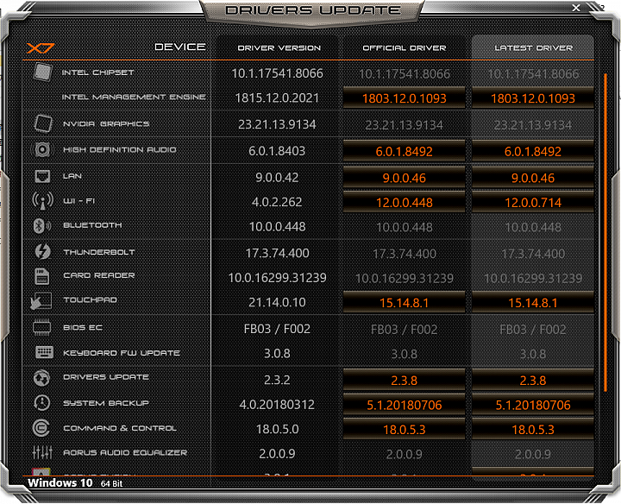Click Aorus Audio Equalizer device label
The height and width of the screenshot is (504, 621).
point(125,452)
